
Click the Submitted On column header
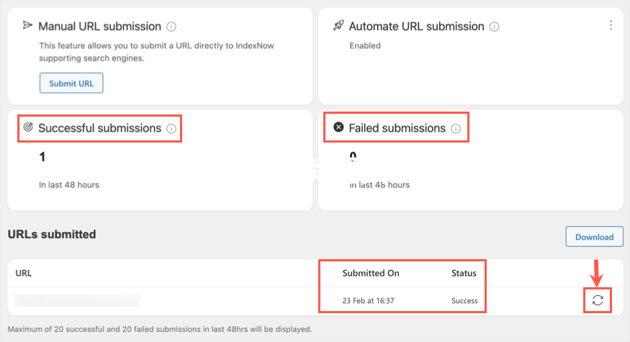(371, 274)
